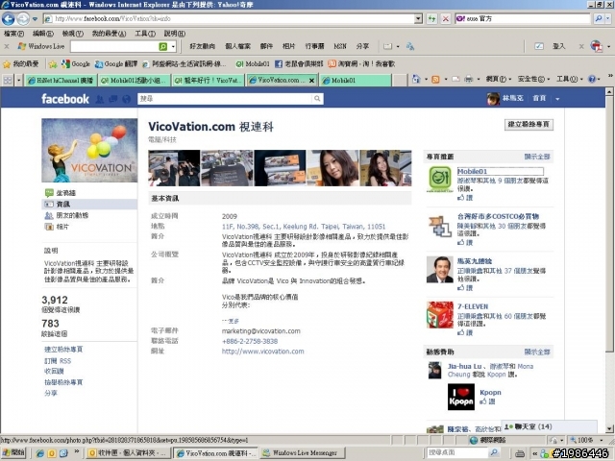Click the browser address bar URL
The width and height of the screenshot is (615, 461).
click(x=229, y=18)
